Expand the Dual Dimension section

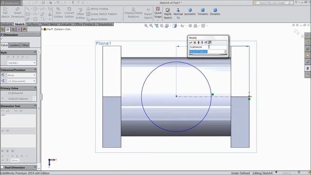(x=35, y=167)
